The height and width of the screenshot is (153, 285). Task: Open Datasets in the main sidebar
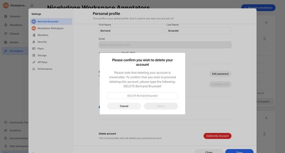click(15, 16)
